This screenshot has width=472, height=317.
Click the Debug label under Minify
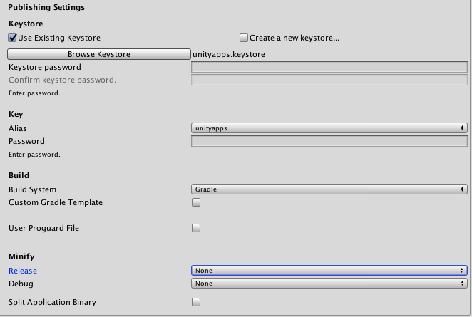[21, 284]
